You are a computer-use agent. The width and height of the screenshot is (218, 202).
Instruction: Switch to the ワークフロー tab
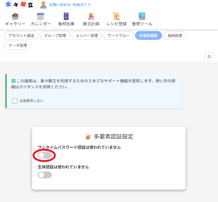pyautogui.click(x=118, y=35)
